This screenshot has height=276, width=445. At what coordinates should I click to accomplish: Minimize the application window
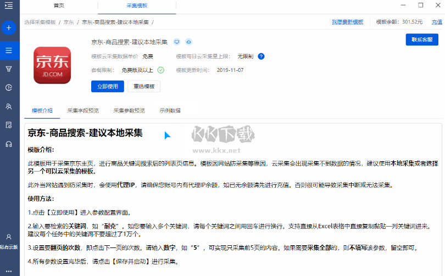403,5
